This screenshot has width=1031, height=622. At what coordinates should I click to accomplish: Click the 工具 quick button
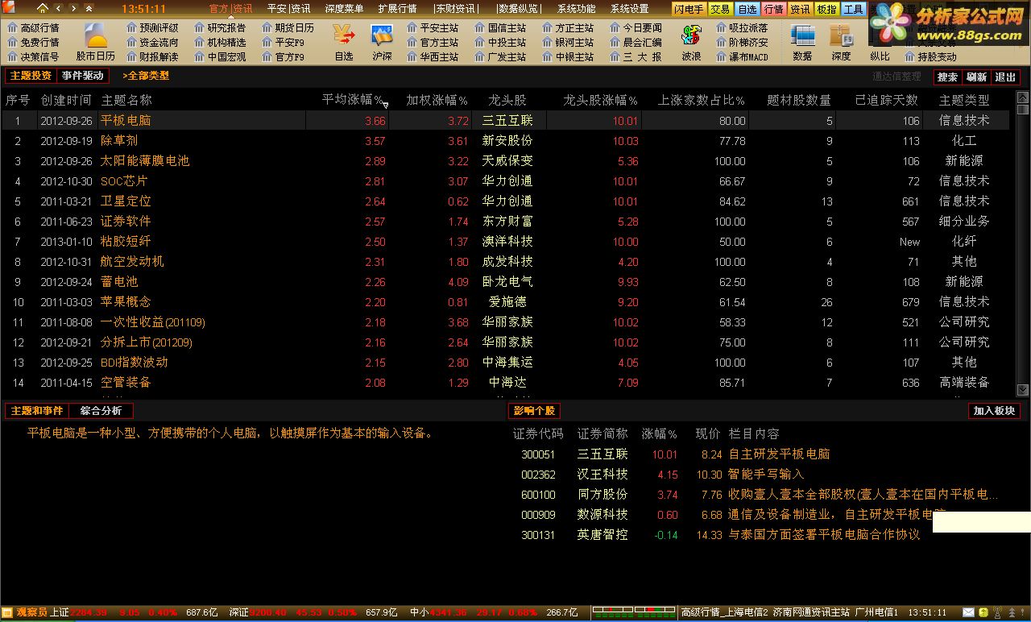click(x=853, y=9)
